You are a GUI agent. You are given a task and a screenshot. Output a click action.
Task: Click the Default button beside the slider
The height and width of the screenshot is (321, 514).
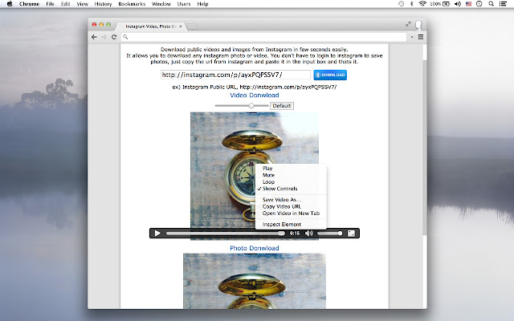tap(282, 106)
